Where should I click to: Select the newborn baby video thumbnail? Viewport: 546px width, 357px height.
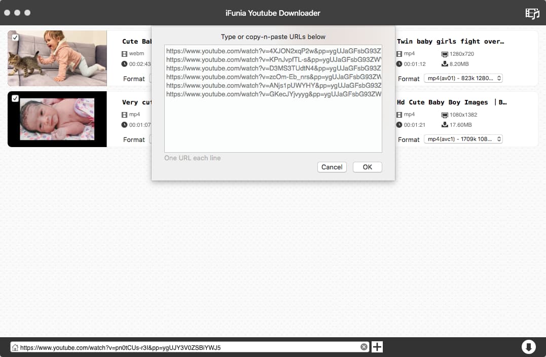tap(57, 119)
